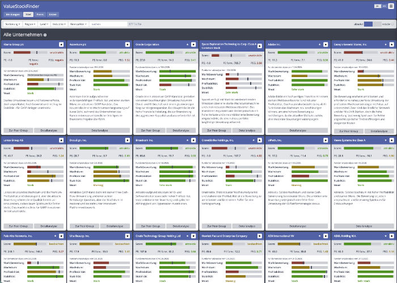This screenshot has width=397, height=283.
Task: Open Detailanalyse for Oracle Corporation
Action: pyautogui.click(x=181, y=130)
